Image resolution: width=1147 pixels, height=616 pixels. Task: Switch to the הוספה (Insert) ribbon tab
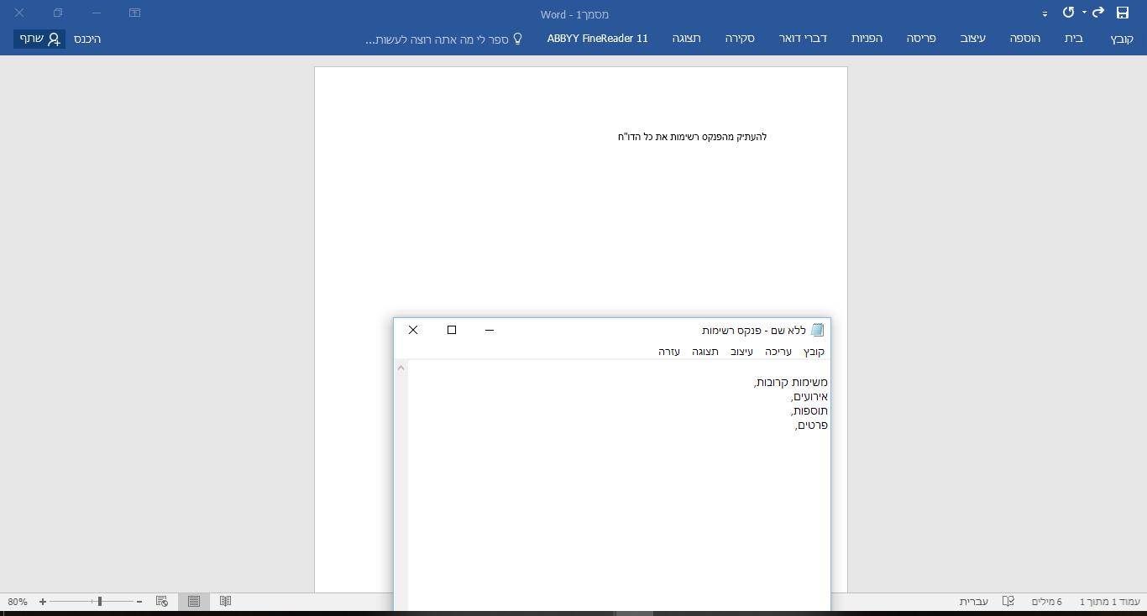[1024, 39]
